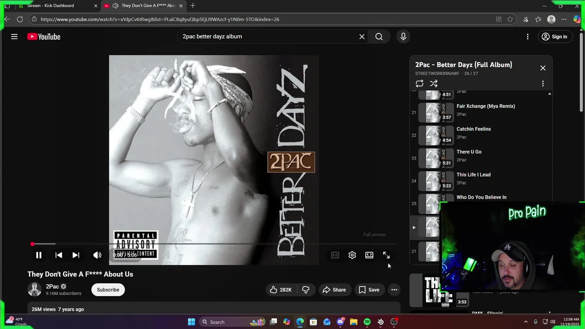Add this page to favorites
The width and height of the screenshot is (585, 329).
(x=510, y=19)
